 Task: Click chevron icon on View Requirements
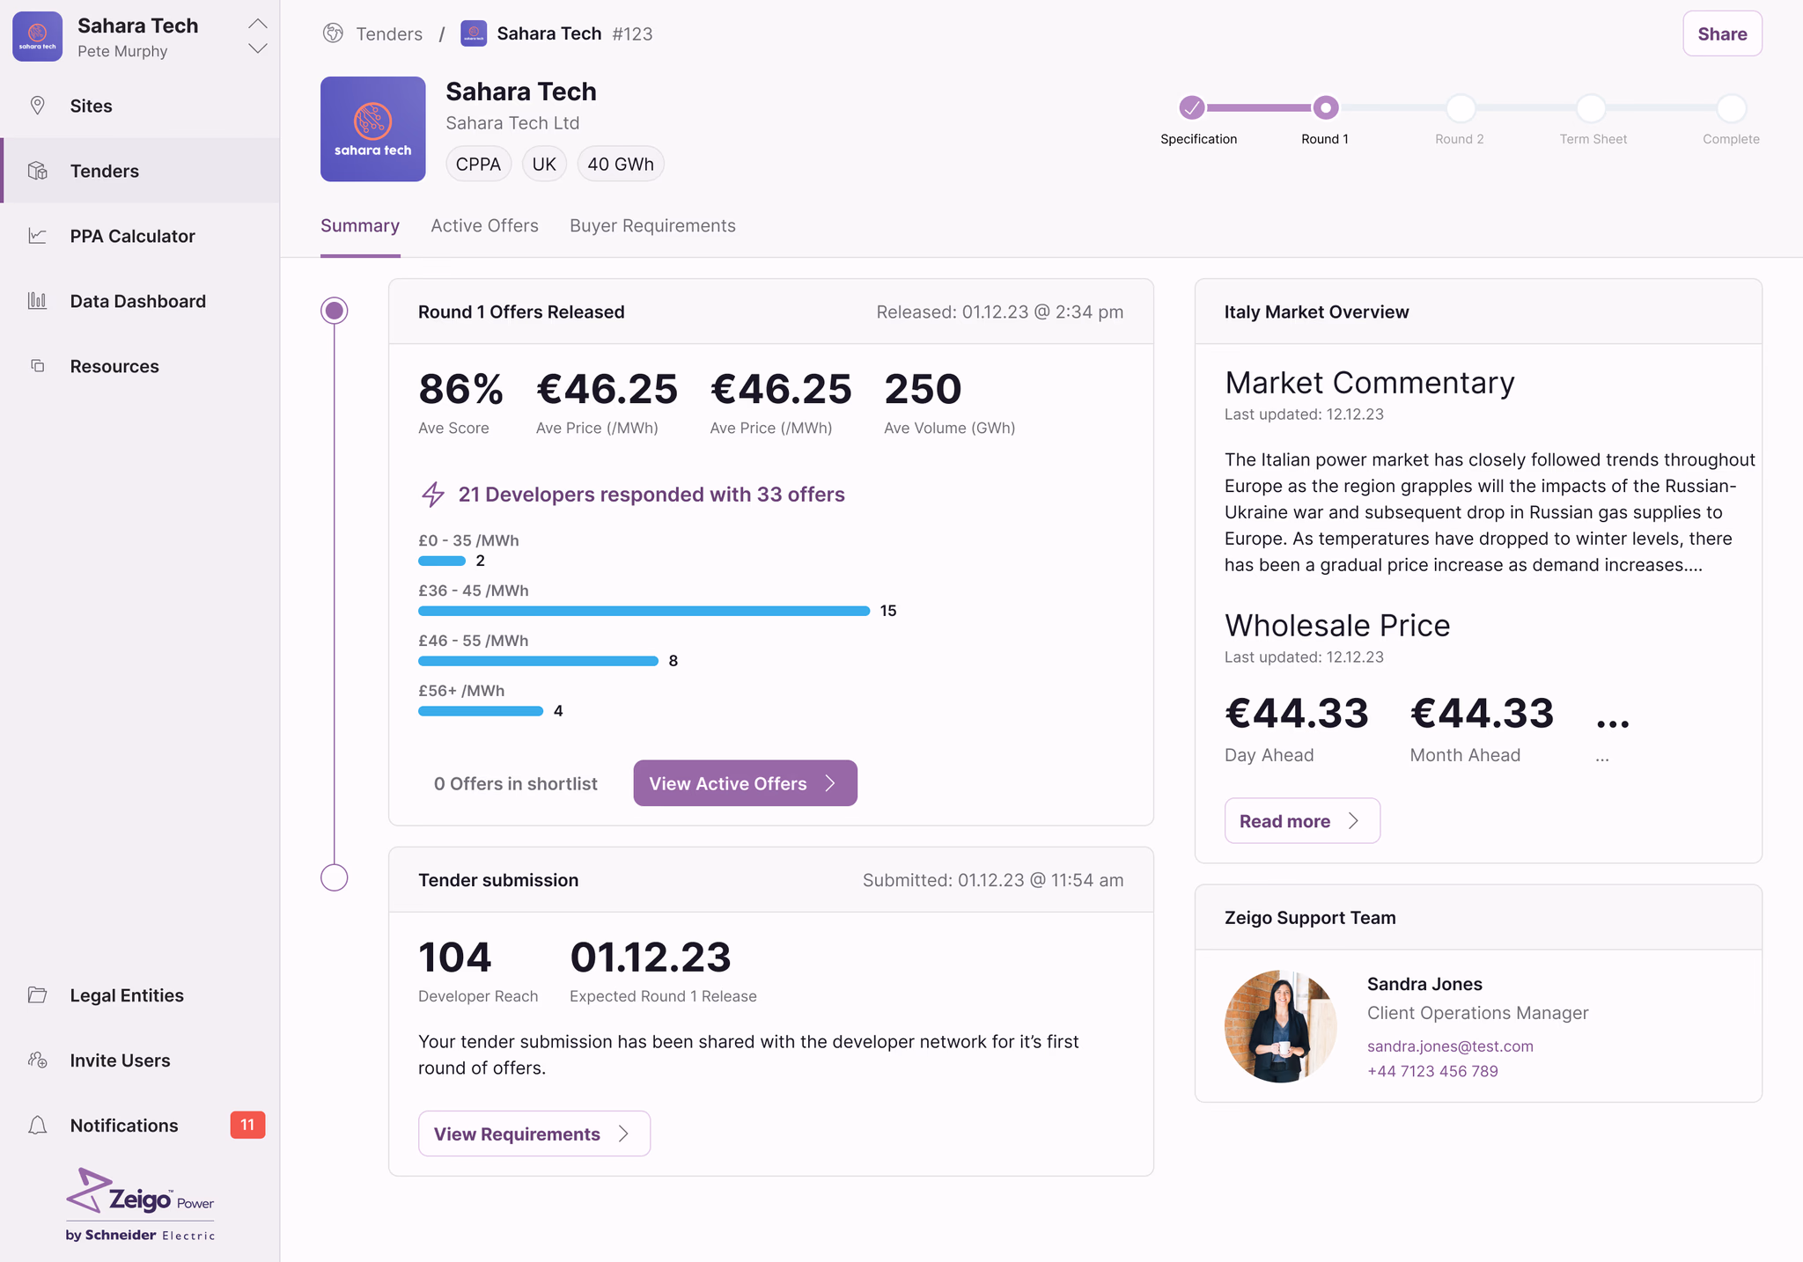coord(623,1134)
